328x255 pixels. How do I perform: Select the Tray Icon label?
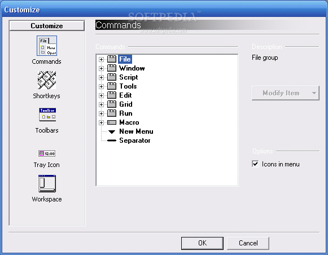click(47, 165)
